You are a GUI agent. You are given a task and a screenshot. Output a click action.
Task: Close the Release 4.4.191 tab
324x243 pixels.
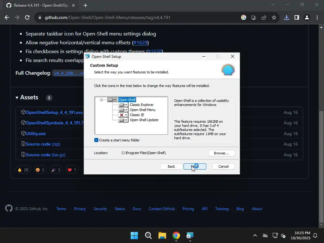coord(73,6)
